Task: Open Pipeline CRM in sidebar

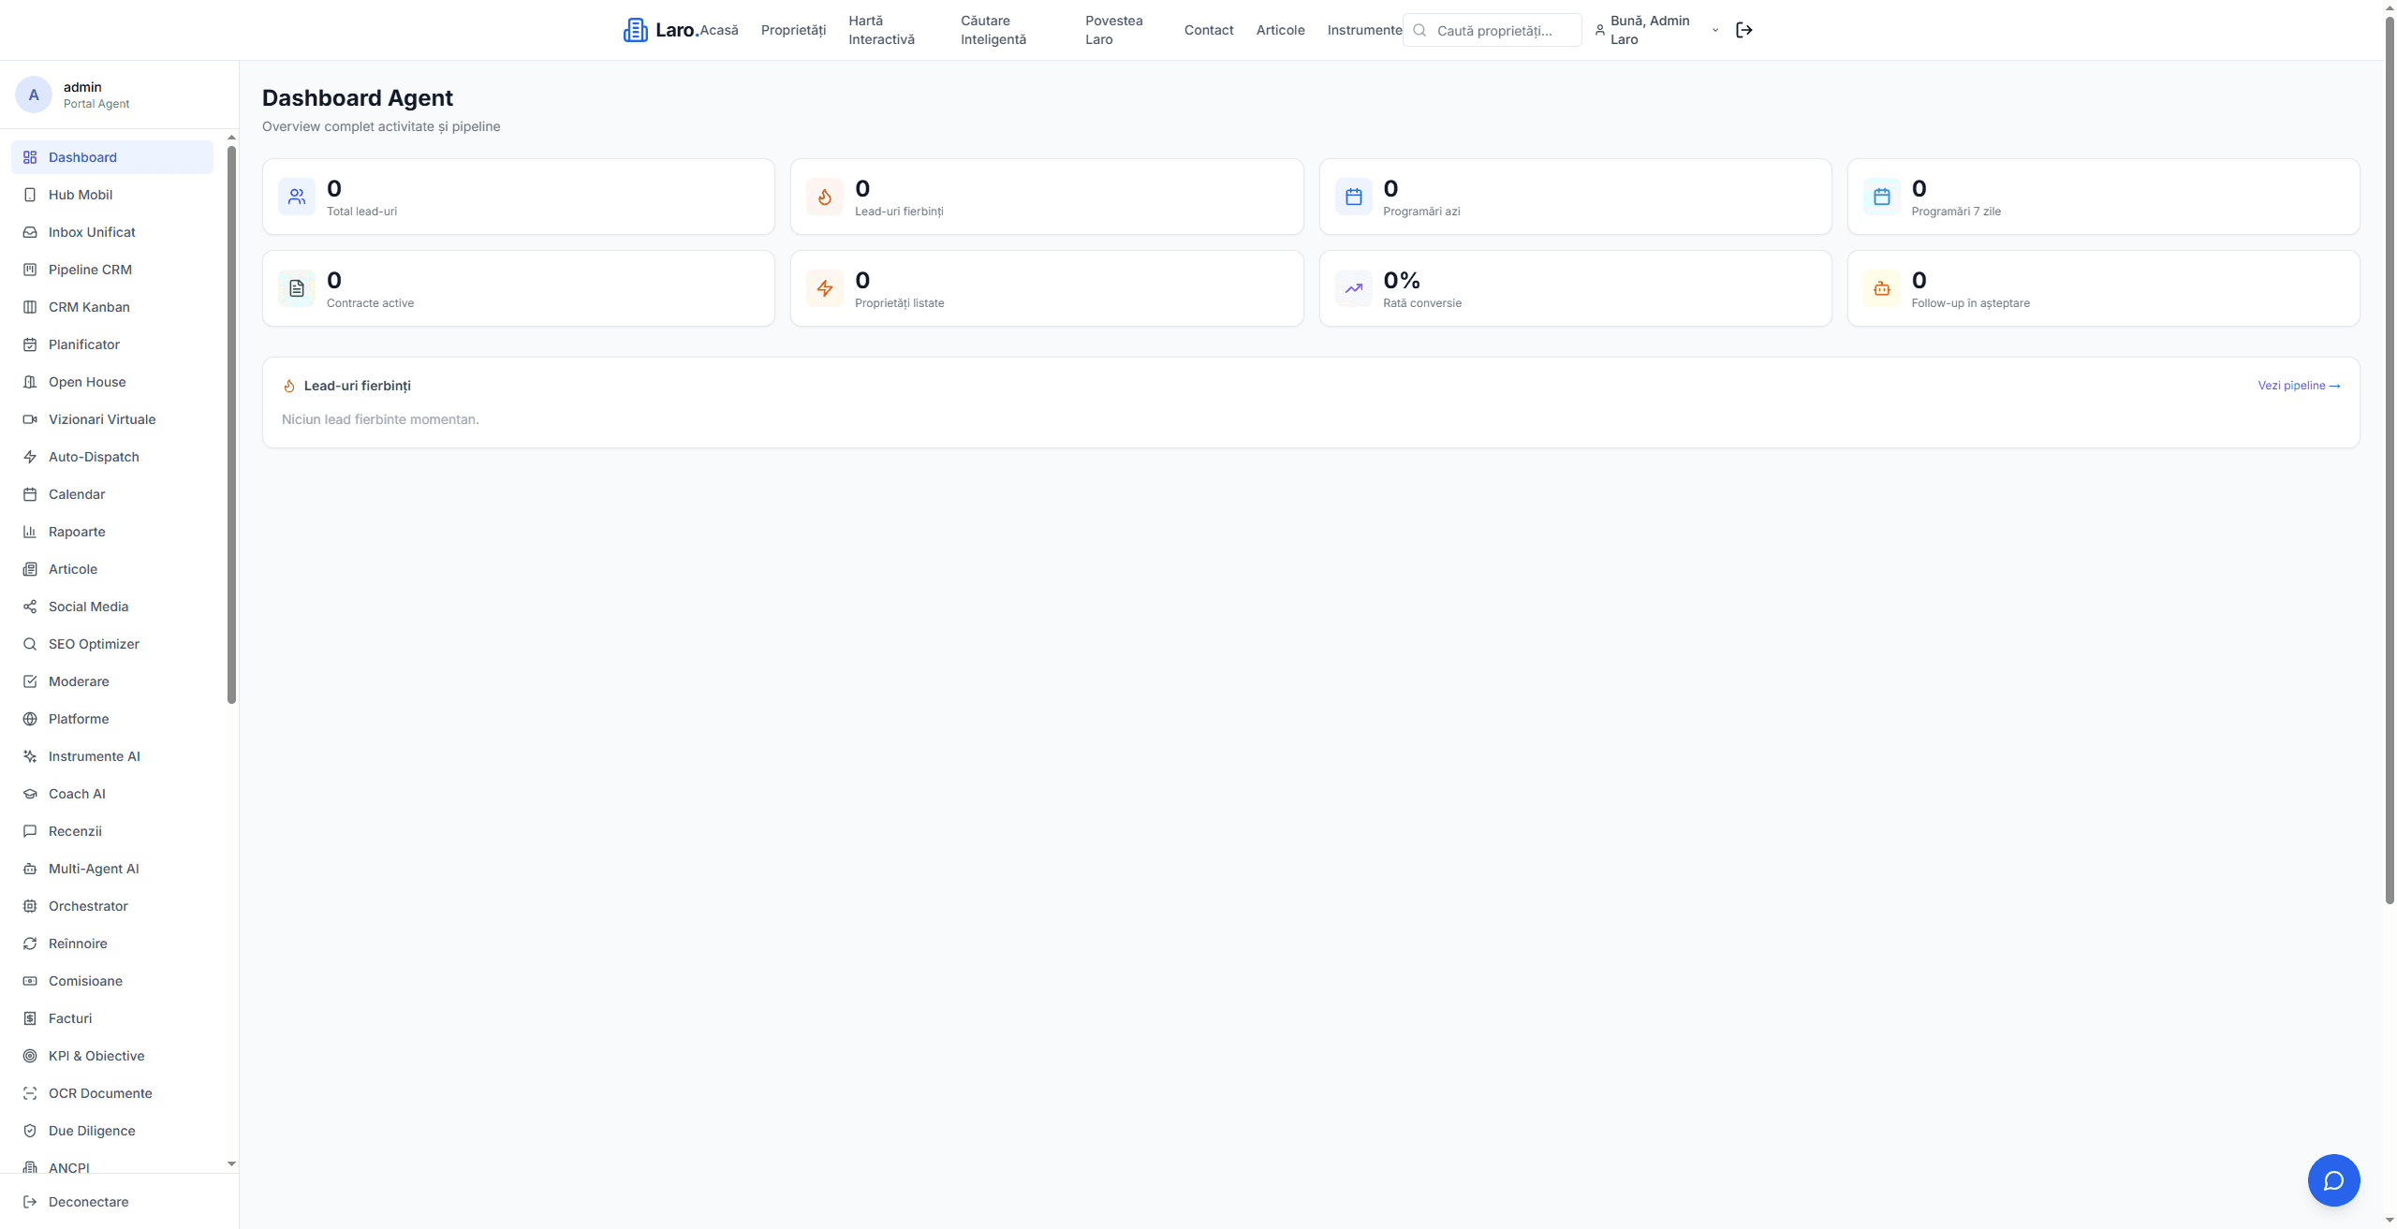Action: tap(90, 270)
